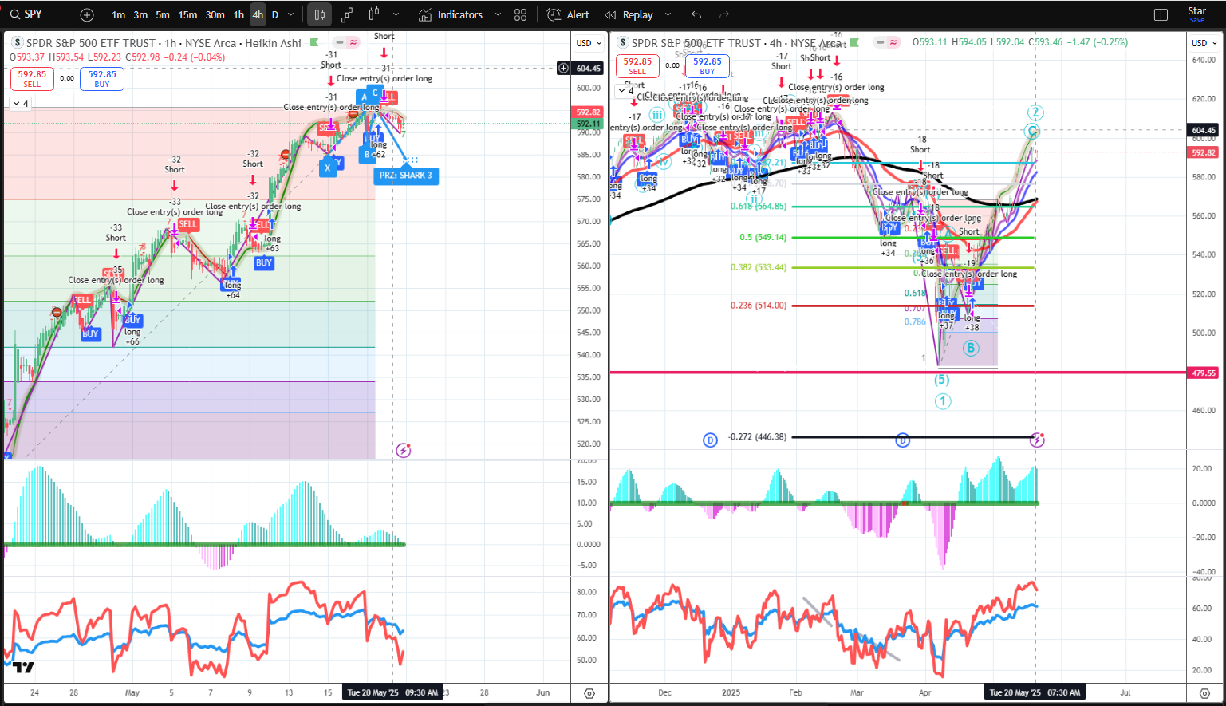1226x706 pixels.
Task: Open the Indicators dialog
Action: pyautogui.click(x=451, y=14)
